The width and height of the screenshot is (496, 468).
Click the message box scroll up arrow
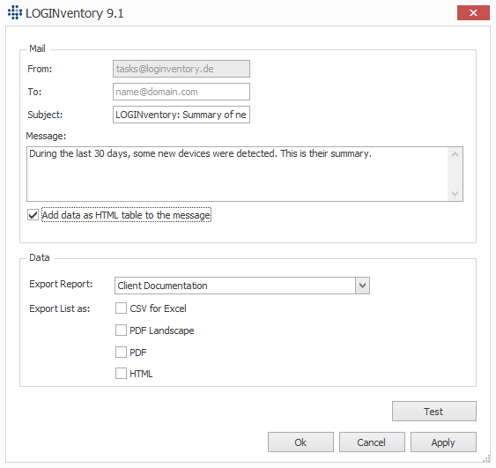point(455,155)
